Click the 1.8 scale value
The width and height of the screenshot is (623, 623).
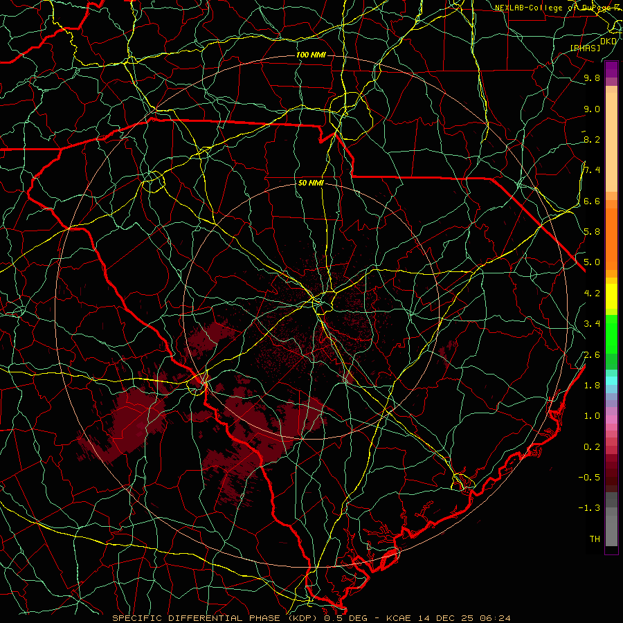click(x=592, y=385)
